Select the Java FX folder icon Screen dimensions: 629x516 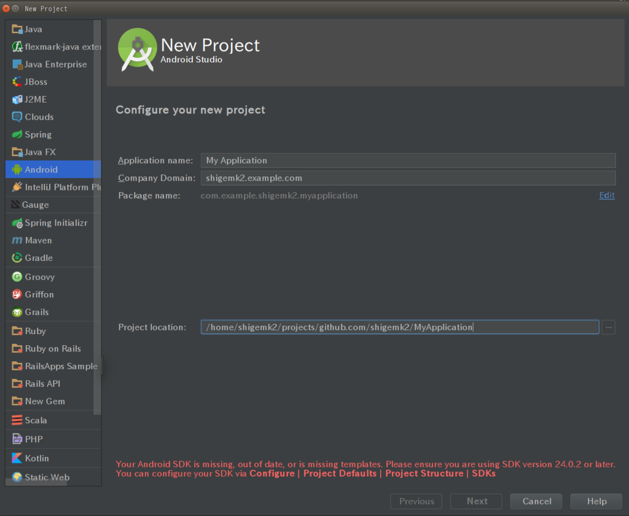click(17, 152)
